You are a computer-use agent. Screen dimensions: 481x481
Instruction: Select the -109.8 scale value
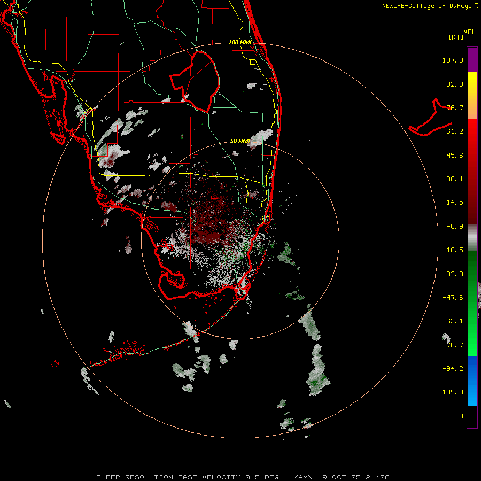(451, 392)
